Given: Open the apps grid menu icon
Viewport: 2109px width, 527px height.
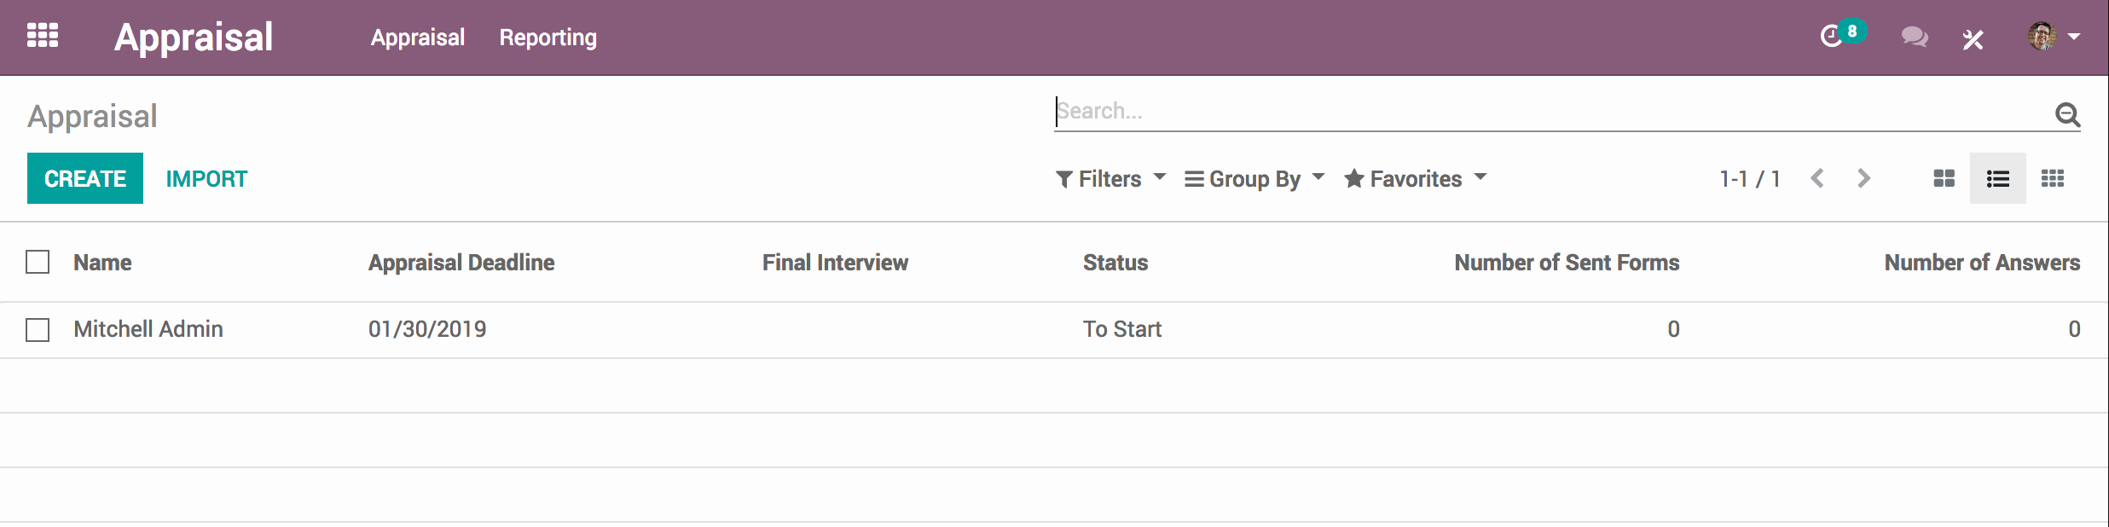Looking at the screenshot, I should coord(43,36).
